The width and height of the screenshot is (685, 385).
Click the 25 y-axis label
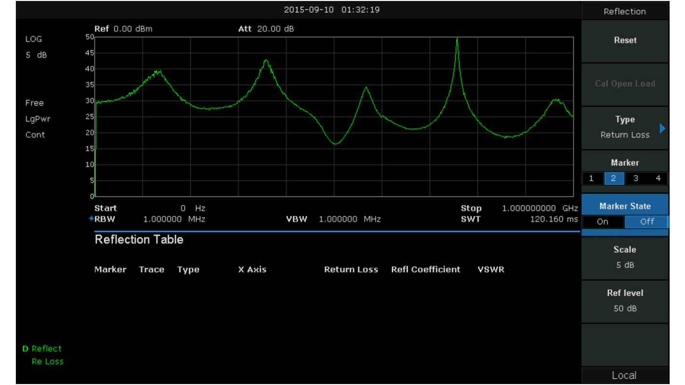pos(90,117)
